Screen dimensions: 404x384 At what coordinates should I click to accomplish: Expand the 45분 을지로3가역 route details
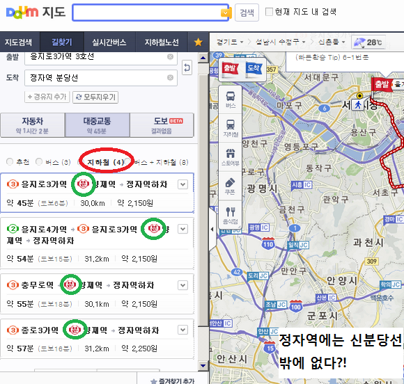(x=182, y=184)
